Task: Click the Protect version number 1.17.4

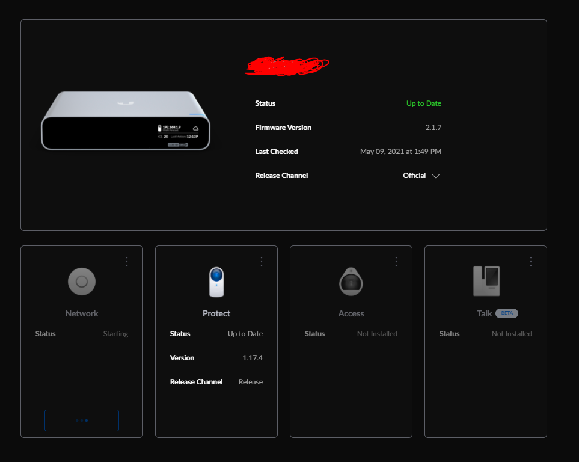Action: point(252,358)
